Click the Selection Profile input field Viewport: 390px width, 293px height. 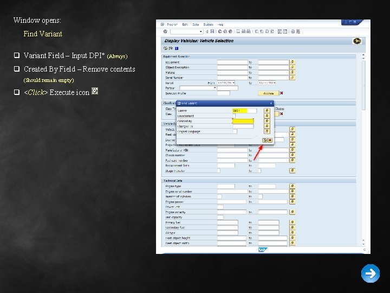tap(224, 93)
